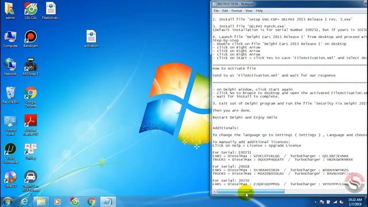Viewport: 368px width, 207px height.
Task: Click the Notepad window icon in title bar
Action: click(x=214, y=4)
